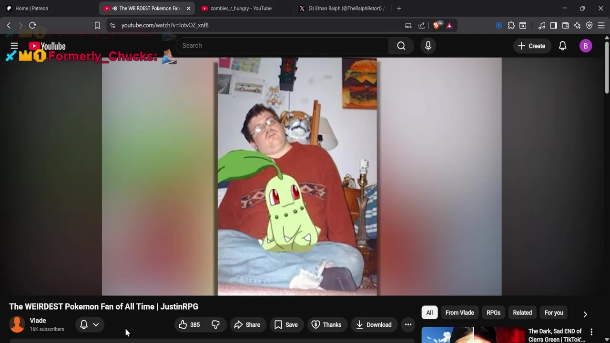Select the From Vlade filter chip

(x=459, y=313)
